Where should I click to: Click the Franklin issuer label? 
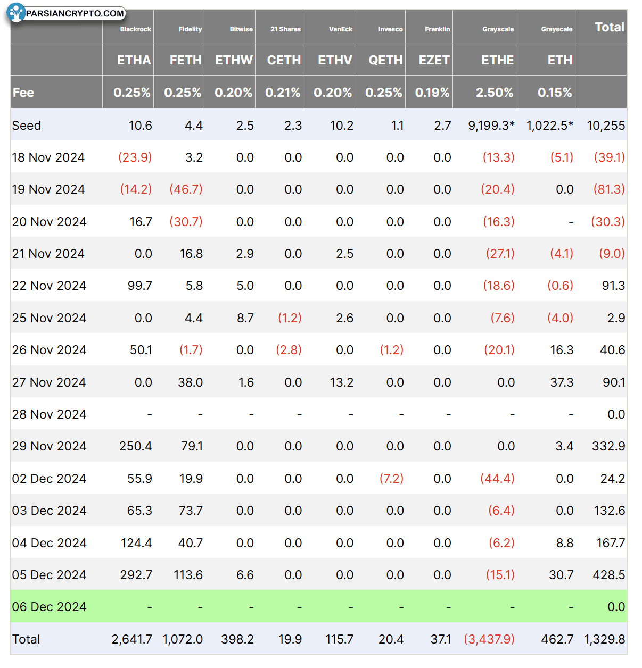click(x=438, y=29)
